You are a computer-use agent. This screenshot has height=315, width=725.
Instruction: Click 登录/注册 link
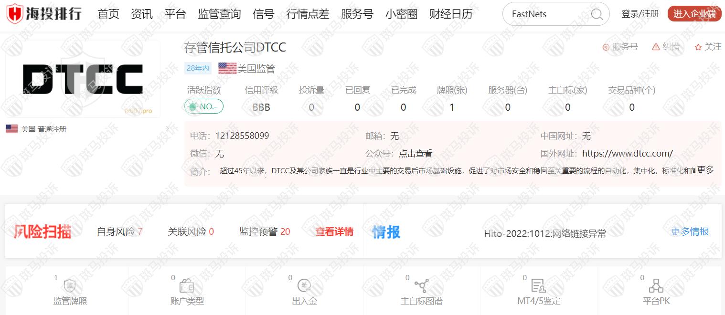point(640,14)
